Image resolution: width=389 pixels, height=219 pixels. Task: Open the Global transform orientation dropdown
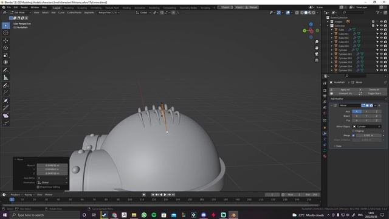(143, 12)
